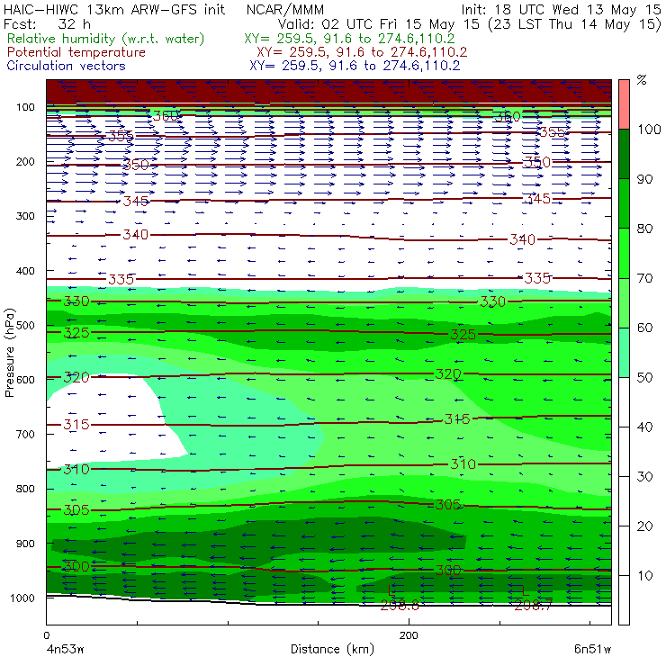Select the red XY= 259.5, 91.6 coordinates line
This screenshot has height=666, width=666.
click(x=362, y=52)
